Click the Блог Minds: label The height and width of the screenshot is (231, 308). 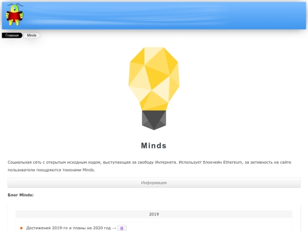[x=21, y=195]
